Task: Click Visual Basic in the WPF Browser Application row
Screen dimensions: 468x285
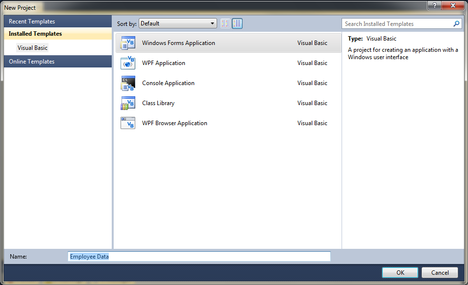Action: 312,123
